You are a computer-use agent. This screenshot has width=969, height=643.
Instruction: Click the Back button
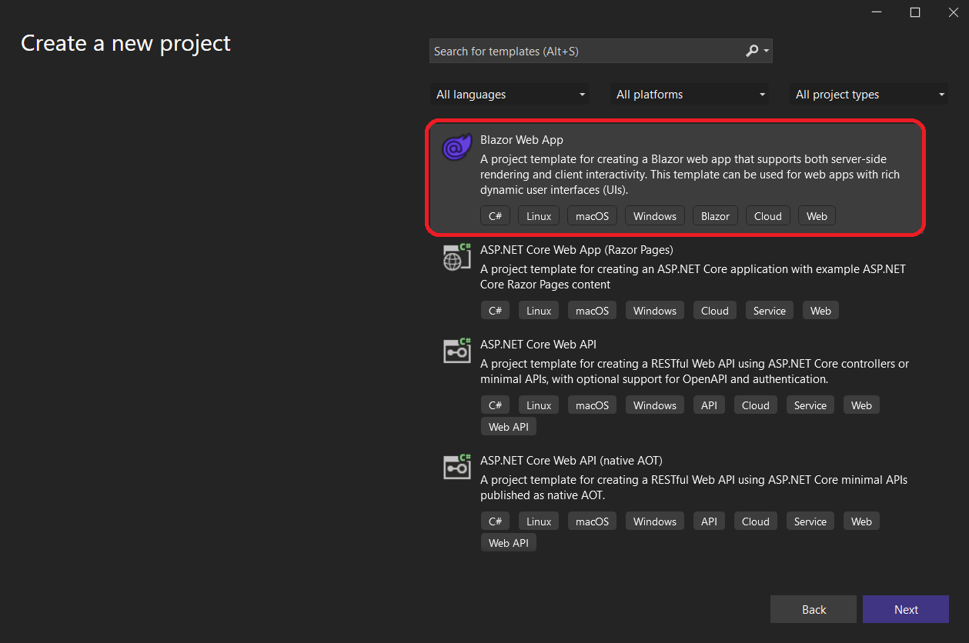[x=813, y=608]
